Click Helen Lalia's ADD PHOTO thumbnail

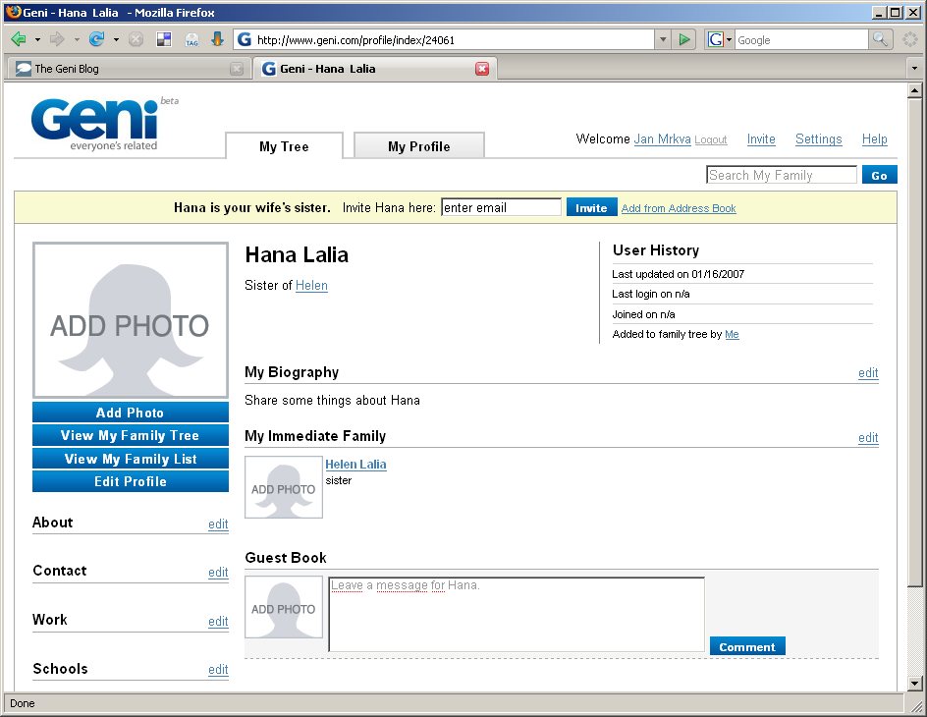(284, 487)
